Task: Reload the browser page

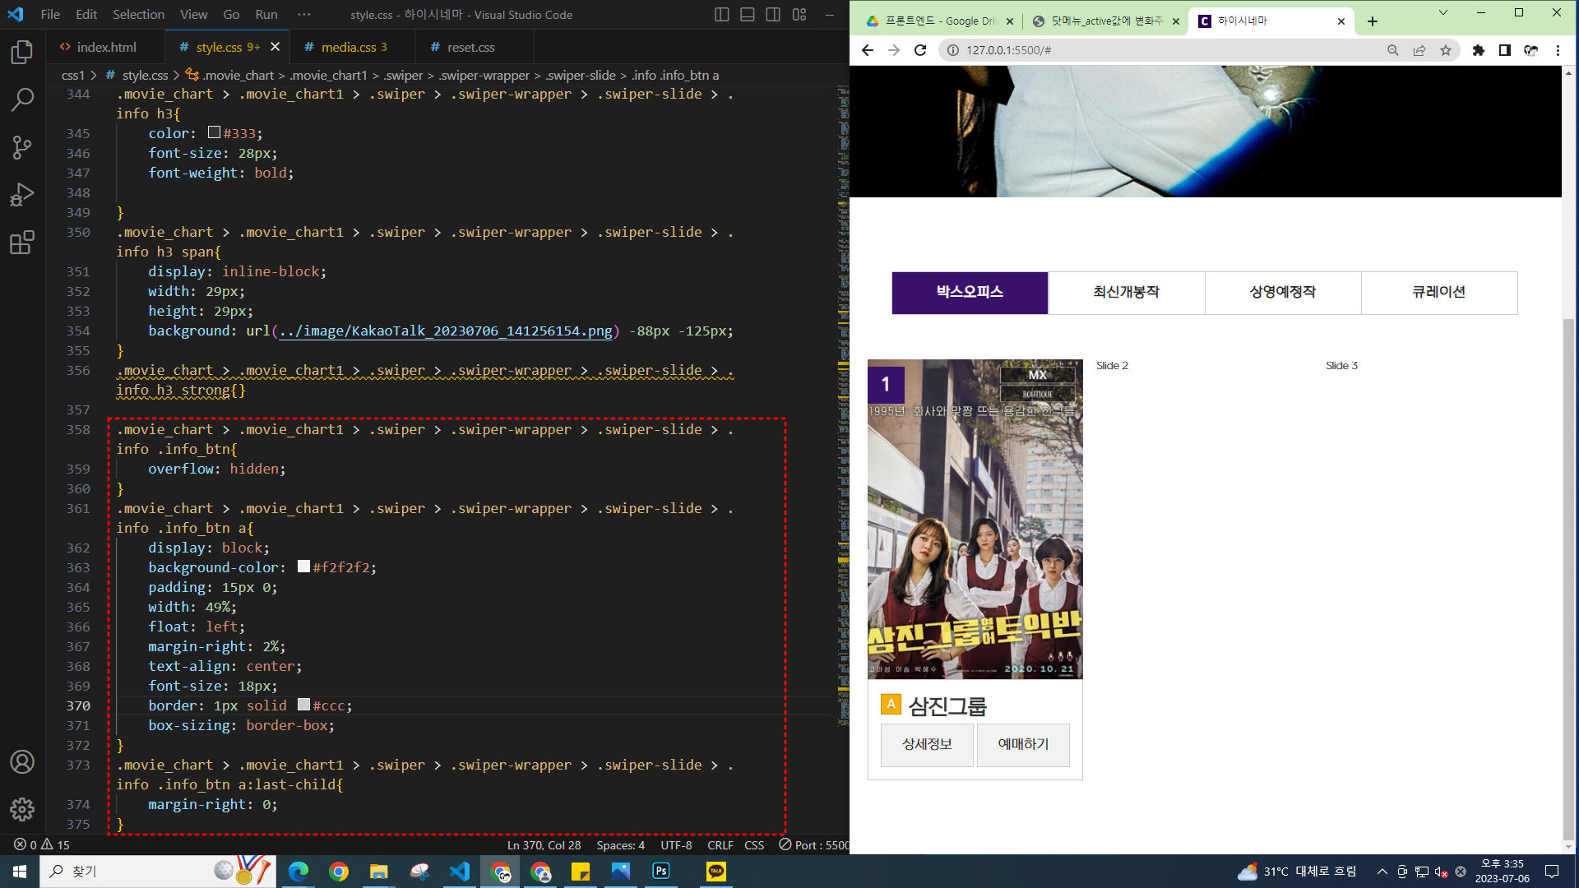Action: pyautogui.click(x=920, y=50)
